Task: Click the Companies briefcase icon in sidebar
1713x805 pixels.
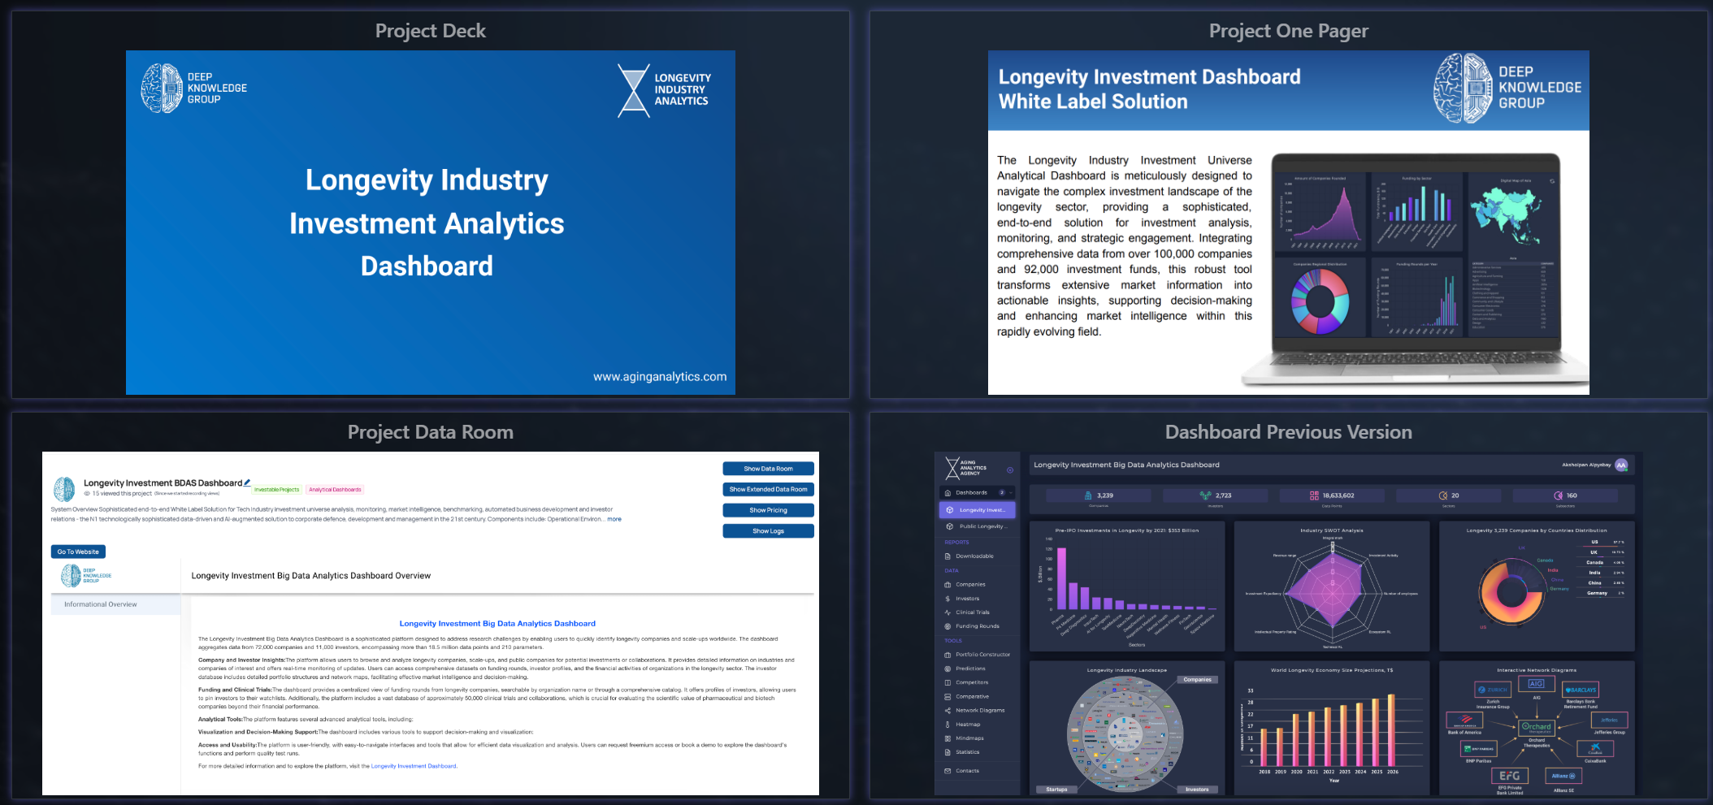Action: pyautogui.click(x=948, y=585)
